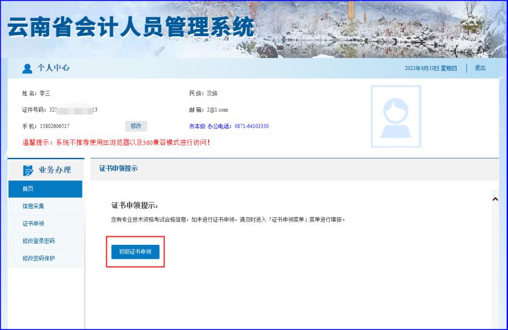Click the 市本级 办公电话 link

pos(229,126)
